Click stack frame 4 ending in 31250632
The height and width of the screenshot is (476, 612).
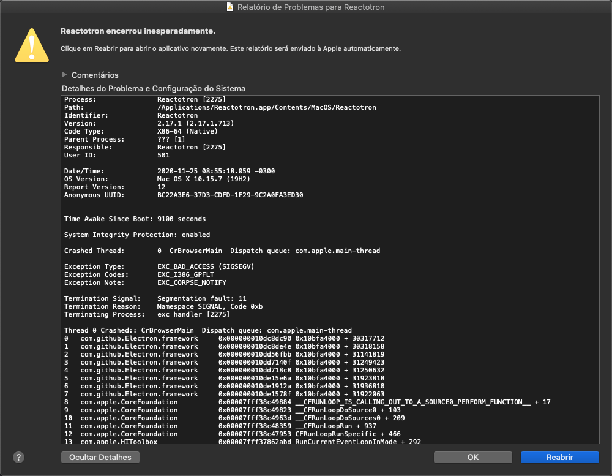point(224,370)
